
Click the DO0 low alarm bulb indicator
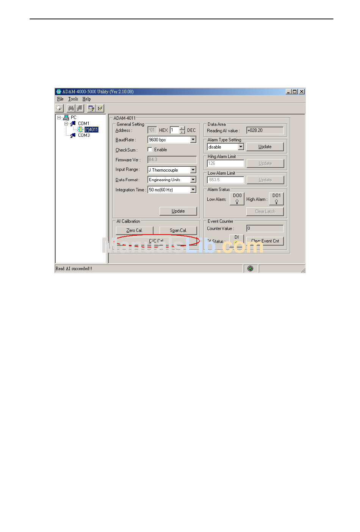pyautogui.click(x=237, y=199)
